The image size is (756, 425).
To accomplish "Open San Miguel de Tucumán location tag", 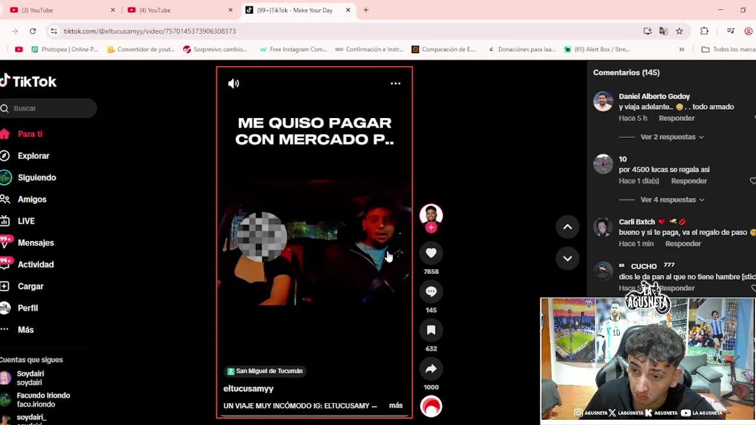I will click(265, 371).
